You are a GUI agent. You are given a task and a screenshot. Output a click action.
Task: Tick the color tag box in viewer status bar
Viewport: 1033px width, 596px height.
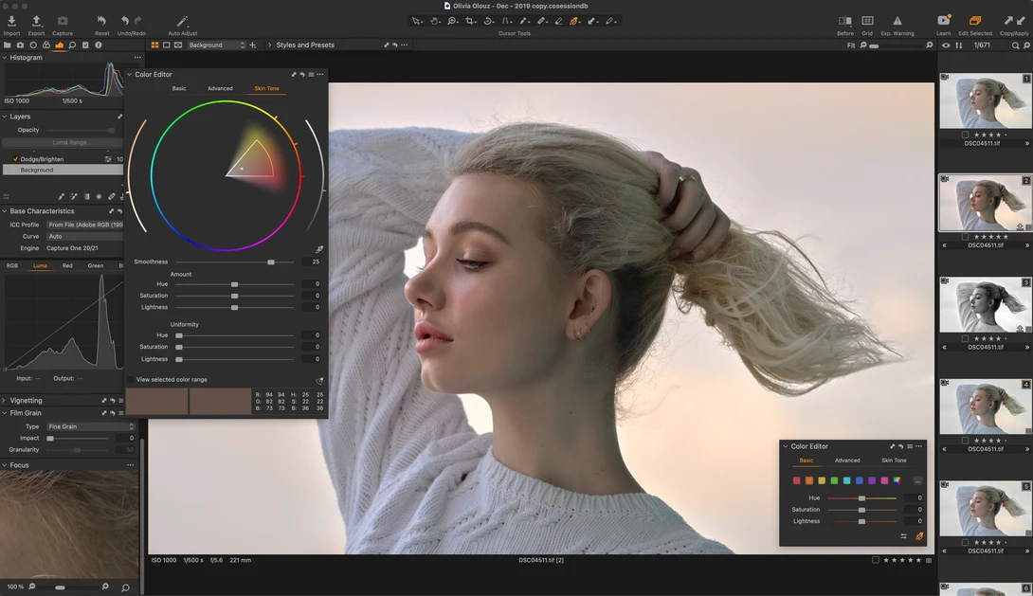(876, 560)
